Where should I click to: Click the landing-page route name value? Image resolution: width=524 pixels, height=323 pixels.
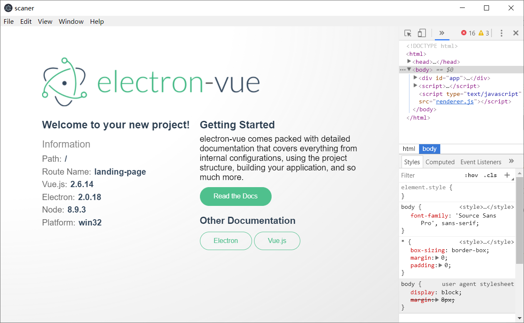[120, 172]
